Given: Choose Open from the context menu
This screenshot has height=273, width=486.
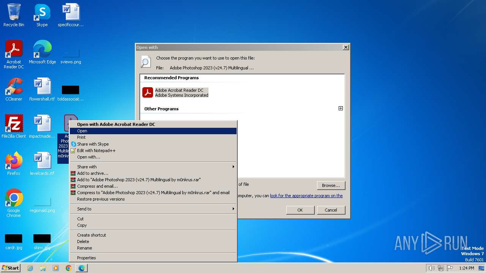Looking at the screenshot, I should click(153, 131).
